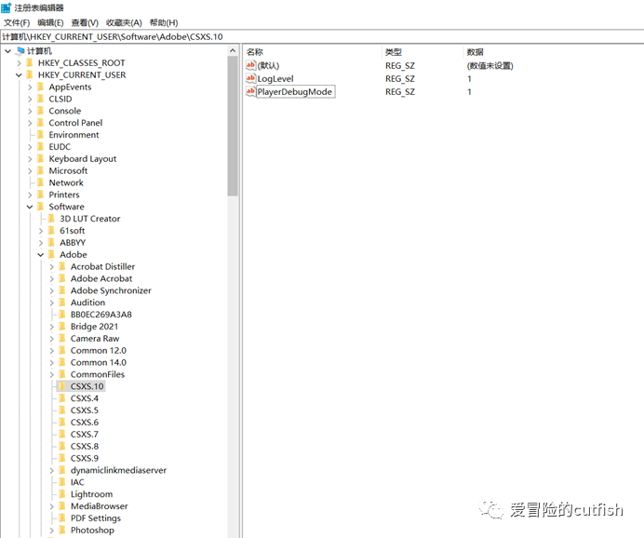
Task: Click the folder icon next to Lightroom
Action: 62,494
